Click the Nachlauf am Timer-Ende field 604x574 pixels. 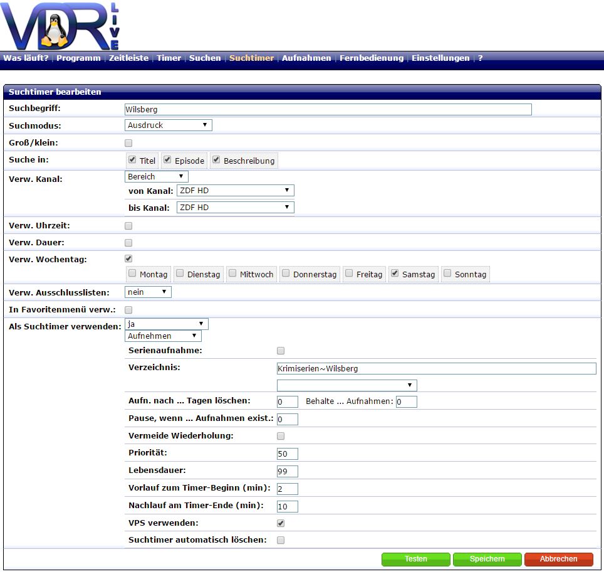coord(288,506)
